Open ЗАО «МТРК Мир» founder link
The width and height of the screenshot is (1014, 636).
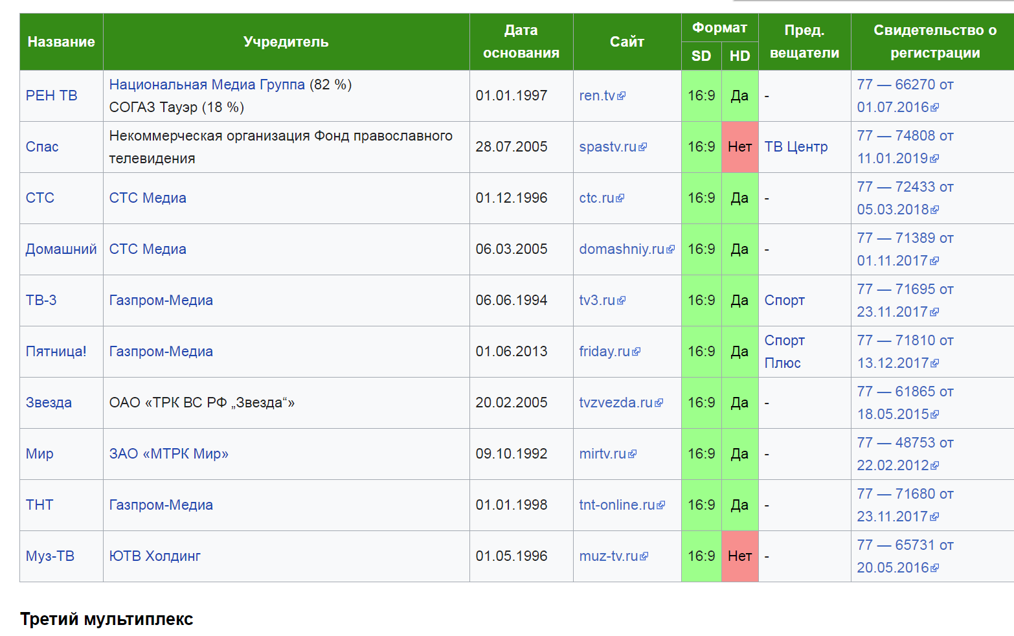(168, 454)
